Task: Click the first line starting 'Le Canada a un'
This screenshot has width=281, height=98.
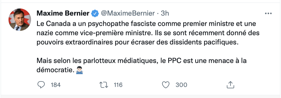Action: pyautogui.click(x=146, y=24)
